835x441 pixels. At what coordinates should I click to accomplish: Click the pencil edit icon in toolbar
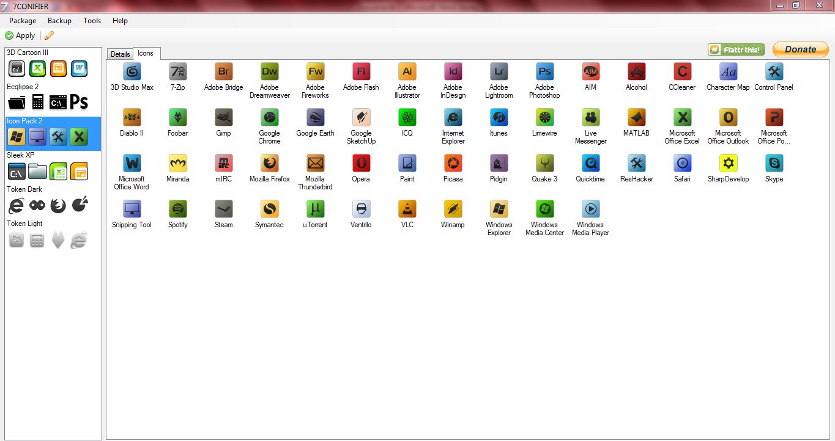(x=49, y=35)
